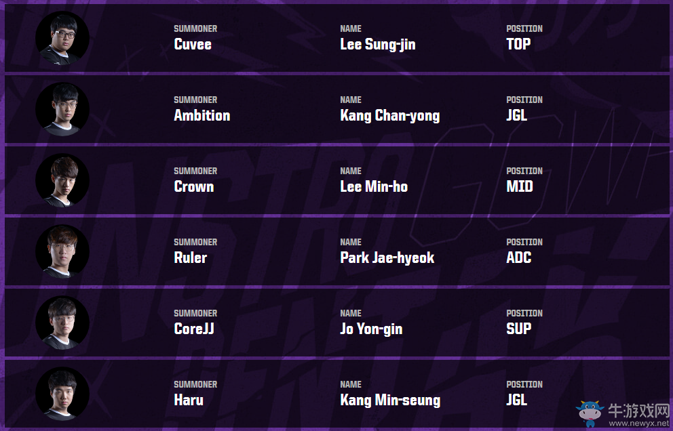Click the name Lee Sung-jin

[377, 45]
